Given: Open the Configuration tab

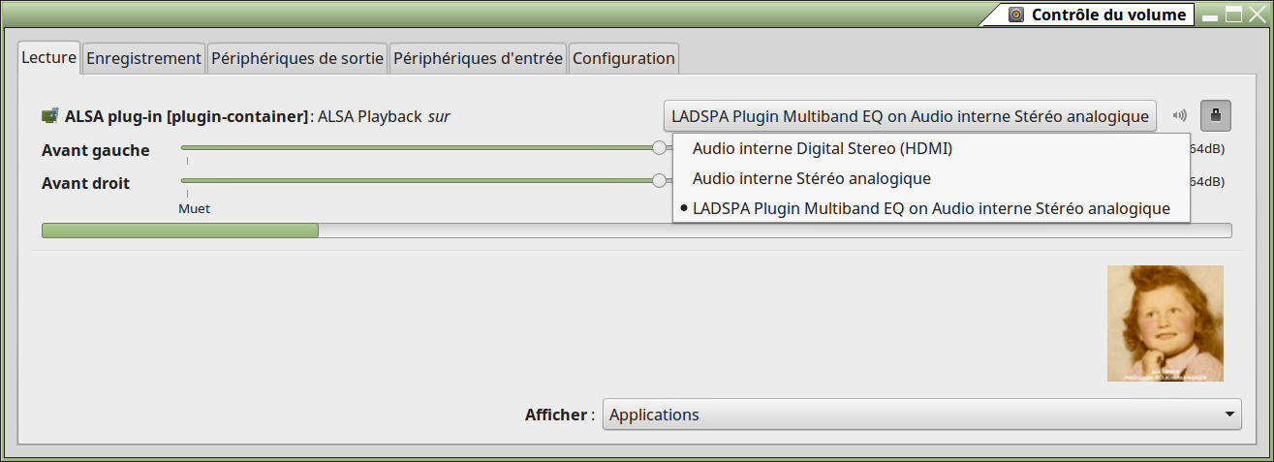Looking at the screenshot, I should tap(624, 58).
